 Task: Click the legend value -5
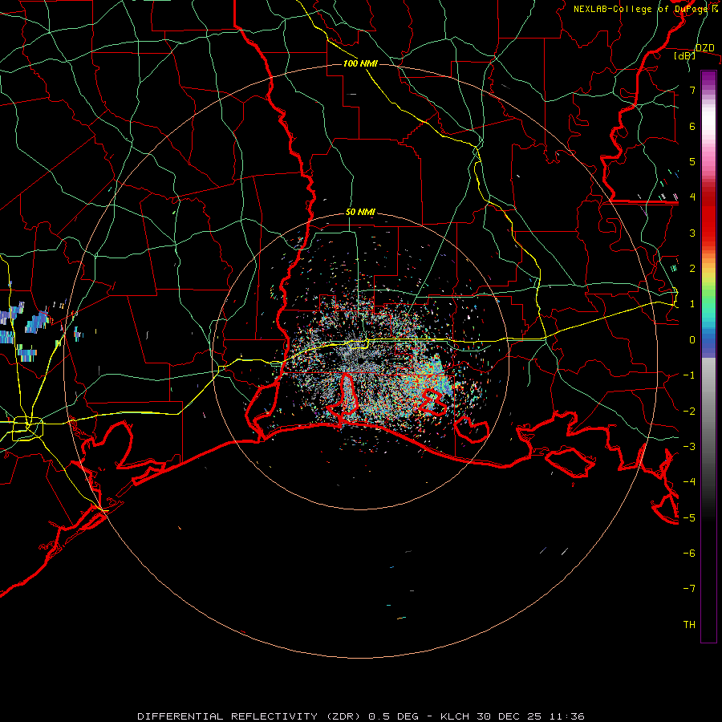point(689,518)
